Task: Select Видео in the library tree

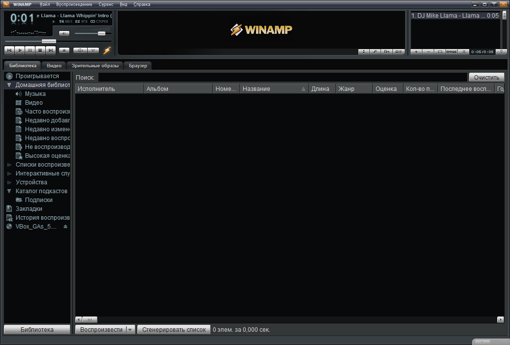Action: [x=34, y=103]
